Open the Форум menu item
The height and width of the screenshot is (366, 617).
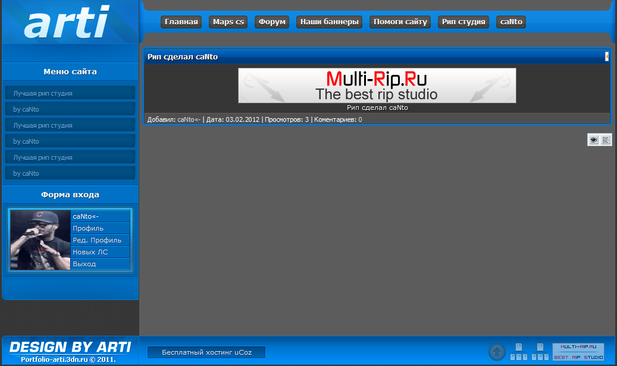pos(272,22)
